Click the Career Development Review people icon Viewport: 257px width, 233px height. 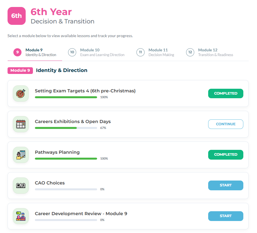click(x=21, y=216)
